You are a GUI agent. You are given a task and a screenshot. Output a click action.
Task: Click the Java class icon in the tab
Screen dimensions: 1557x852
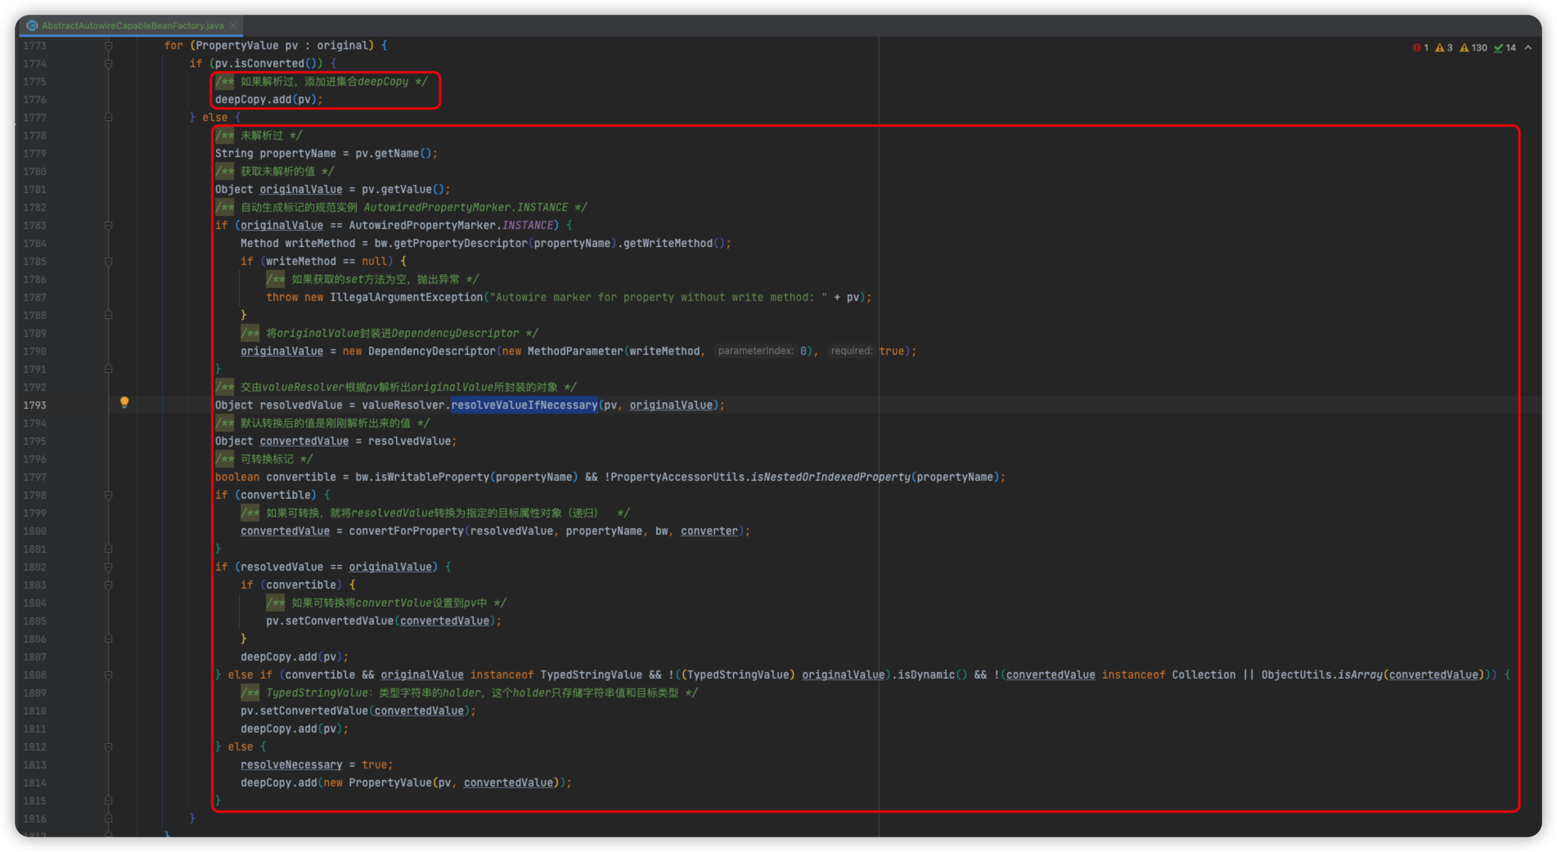pos(32,25)
